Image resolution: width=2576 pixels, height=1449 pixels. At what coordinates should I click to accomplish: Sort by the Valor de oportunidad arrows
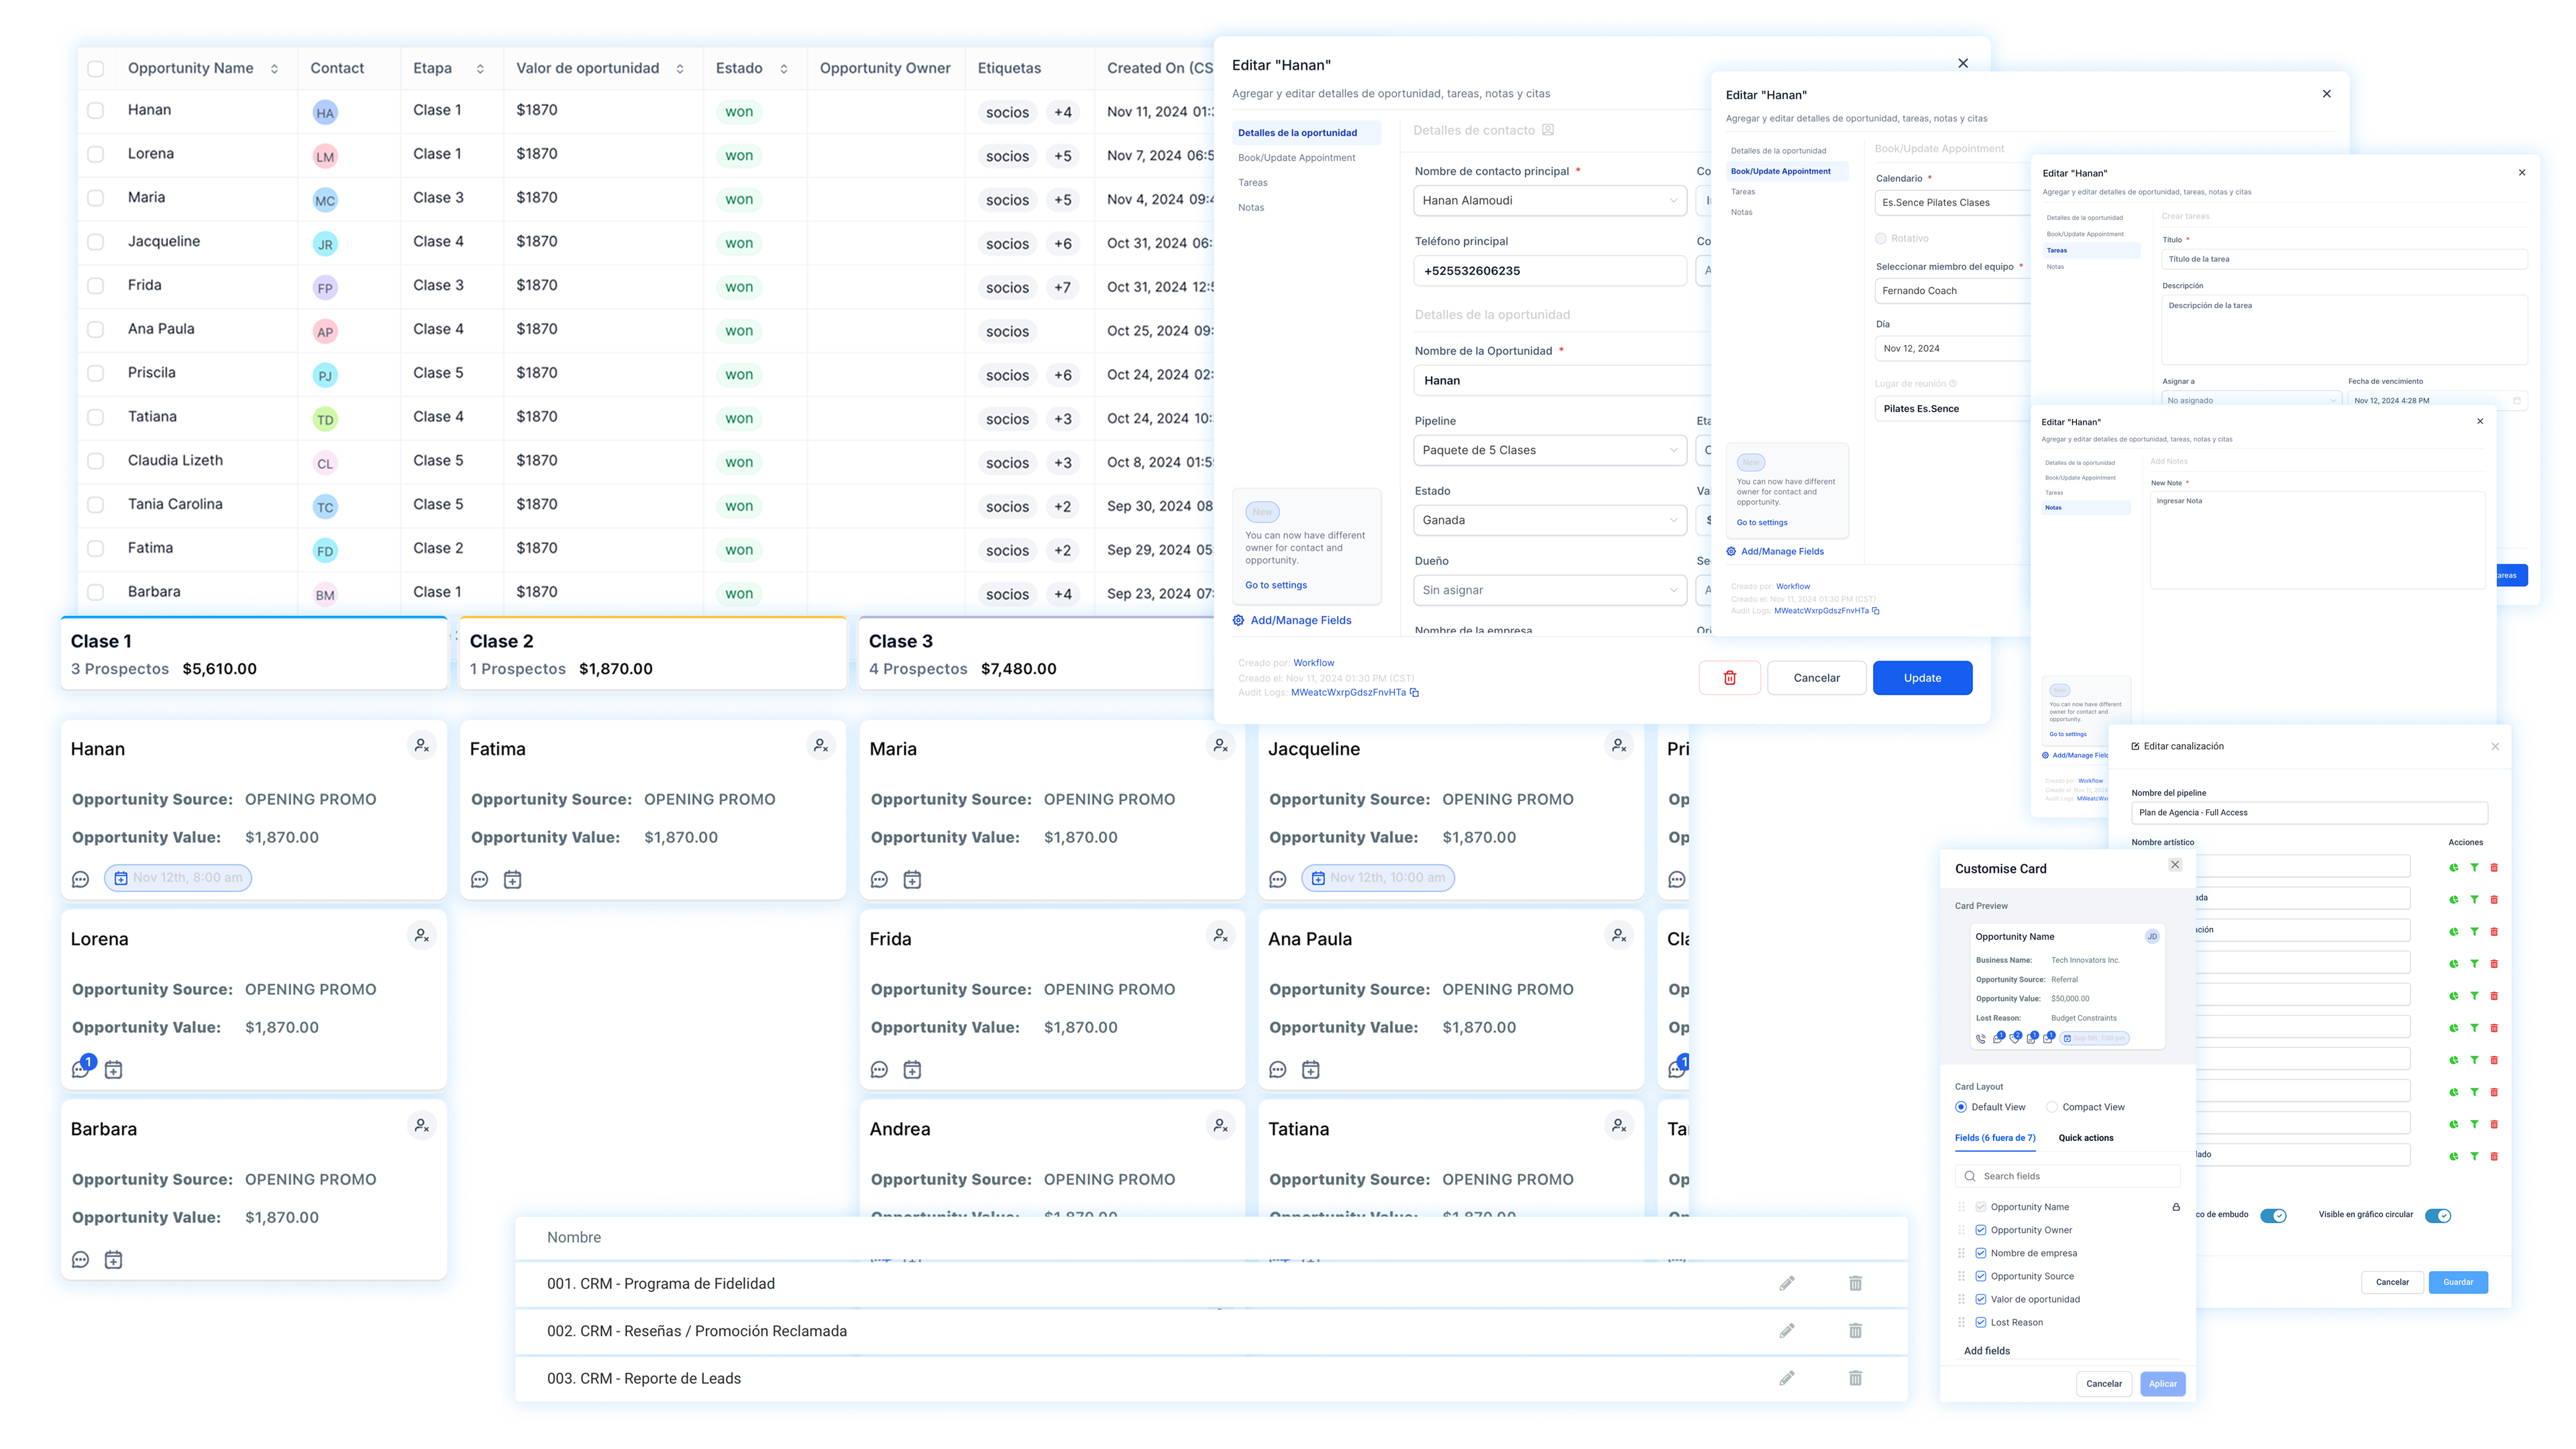680,69
